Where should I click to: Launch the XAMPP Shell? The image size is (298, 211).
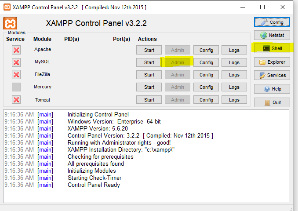(x=272, y=48)
